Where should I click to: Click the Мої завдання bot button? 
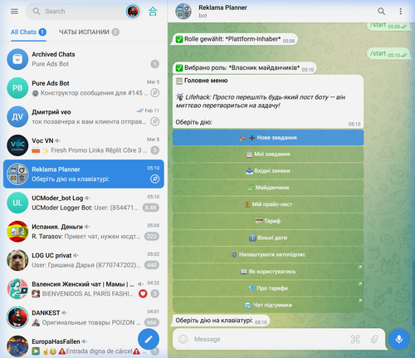click(x=268, y=154)
